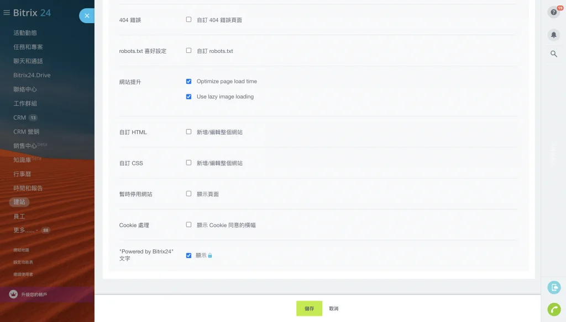Select 任務和專案 in the sidebar
This screenshot has height=322, width=566.
tap(28, 47)
